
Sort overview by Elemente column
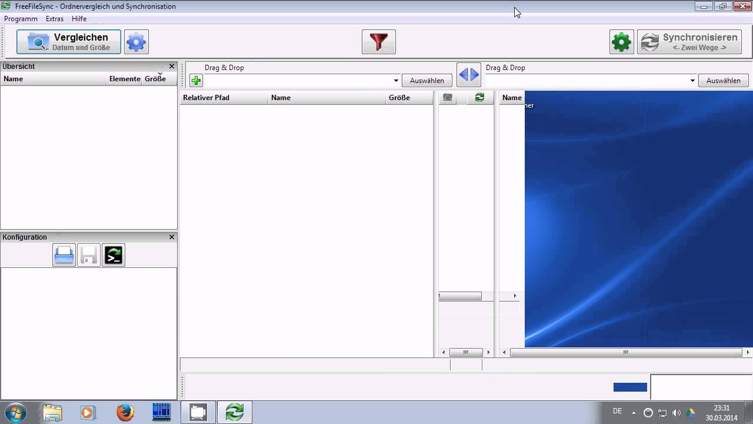125,79
